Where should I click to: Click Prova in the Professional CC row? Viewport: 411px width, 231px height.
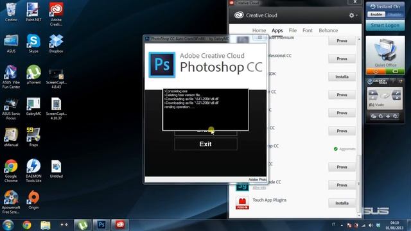tap(342, 59)
